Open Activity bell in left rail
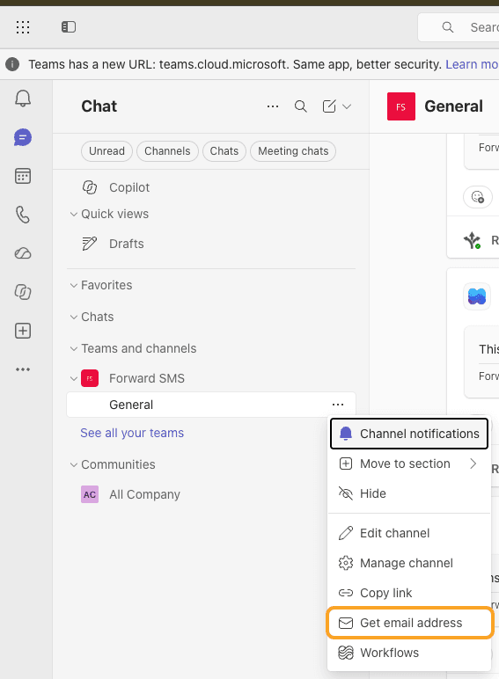This screenshot has height=679, width=499. (23, 99)
